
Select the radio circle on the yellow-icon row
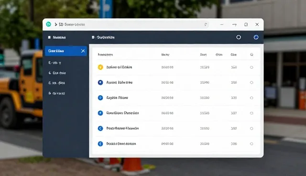pos(251,67)
